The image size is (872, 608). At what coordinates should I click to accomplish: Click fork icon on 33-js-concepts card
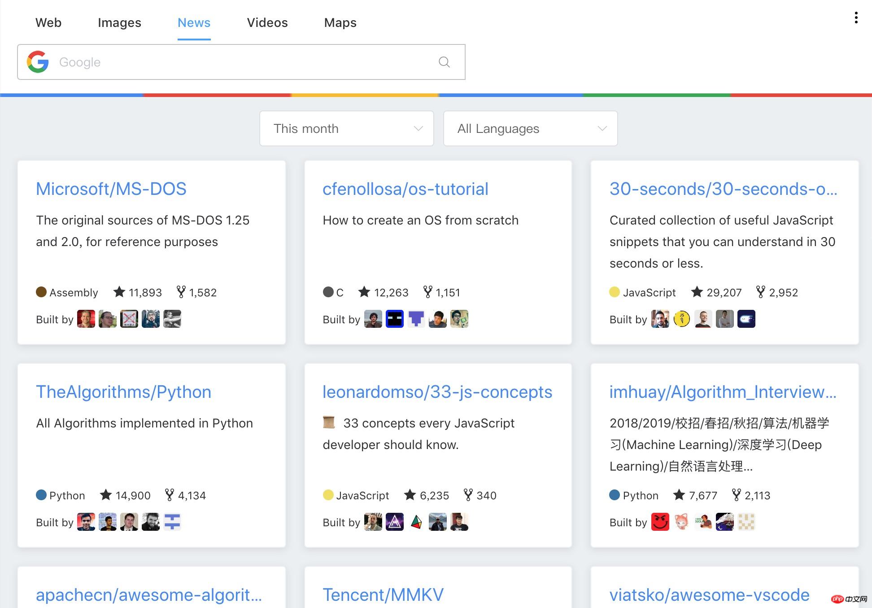(468, 495)
